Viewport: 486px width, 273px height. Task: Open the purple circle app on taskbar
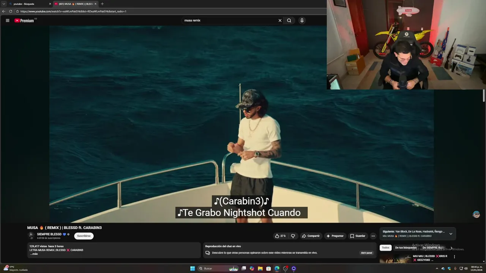293,268
